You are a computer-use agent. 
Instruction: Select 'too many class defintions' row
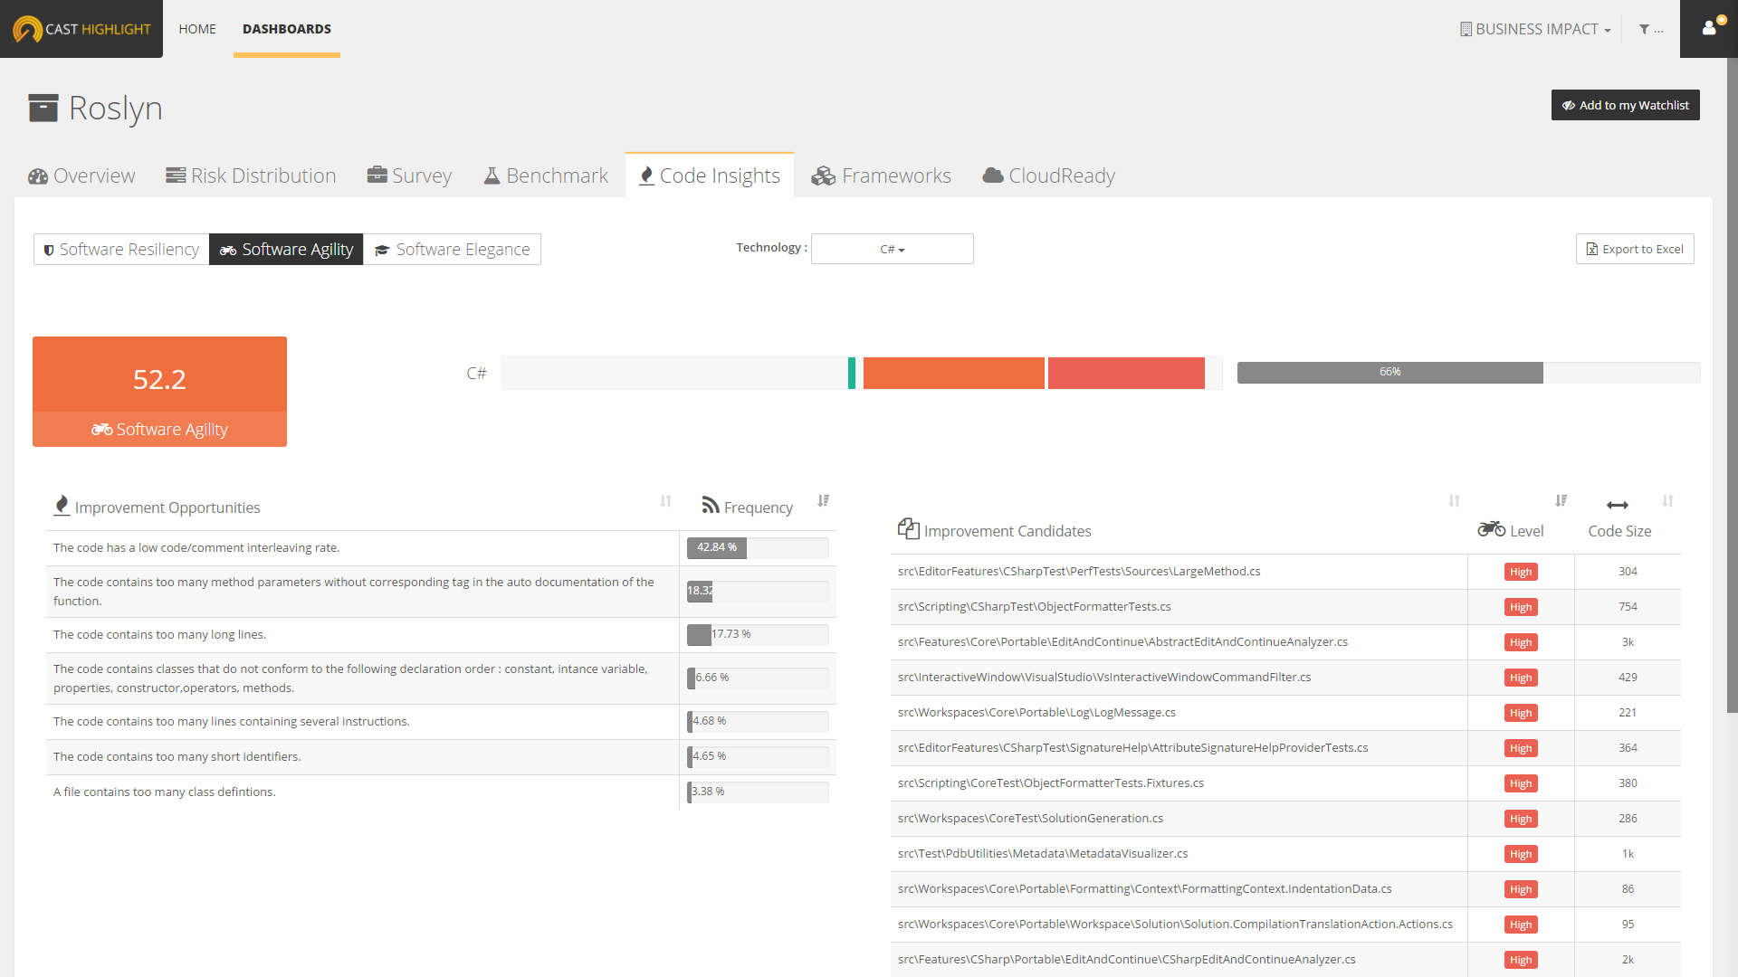441,792
